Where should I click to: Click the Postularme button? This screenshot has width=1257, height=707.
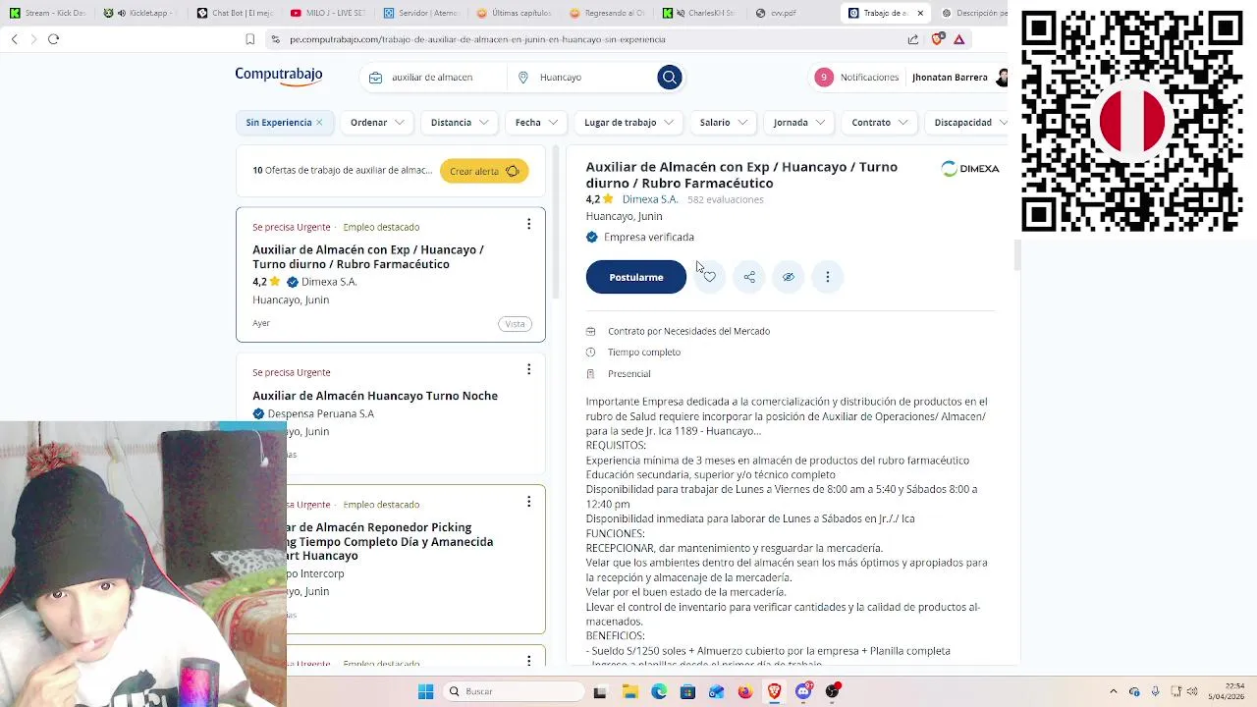pyautogui.click(x=636, y=277)
